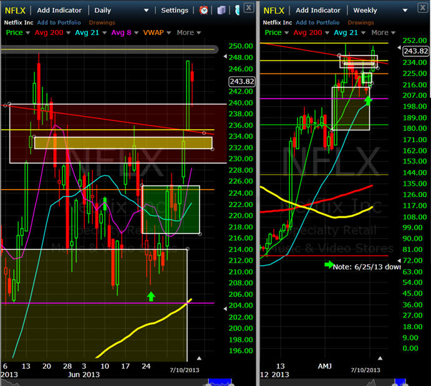Select the Weekly axis marker triangle near 72.00
431x386 pixels.
tap(399, 260)
